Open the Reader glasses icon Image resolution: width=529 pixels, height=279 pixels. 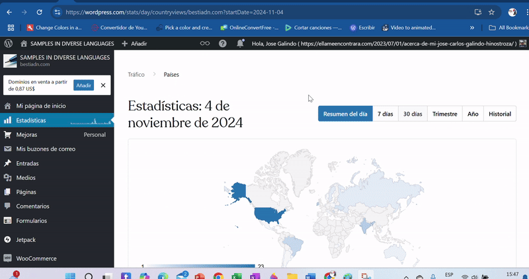click(x=205, y=43)
